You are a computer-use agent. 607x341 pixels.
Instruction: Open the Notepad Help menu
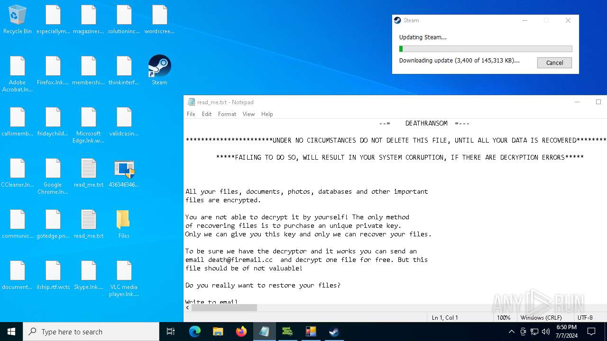(x=267, y=114)
